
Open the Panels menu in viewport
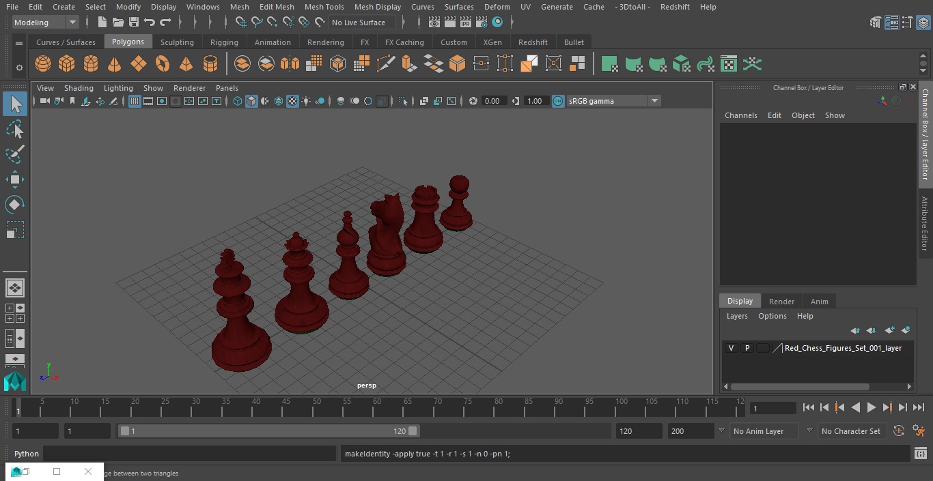pyautogui.click(x=227, y=88)
